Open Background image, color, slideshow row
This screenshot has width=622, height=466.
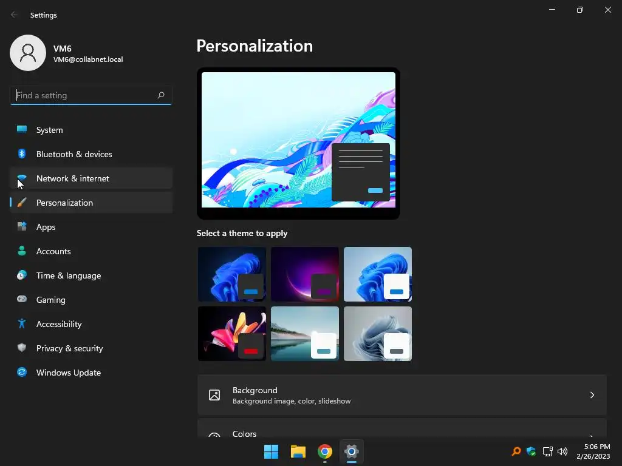(402, 395)
